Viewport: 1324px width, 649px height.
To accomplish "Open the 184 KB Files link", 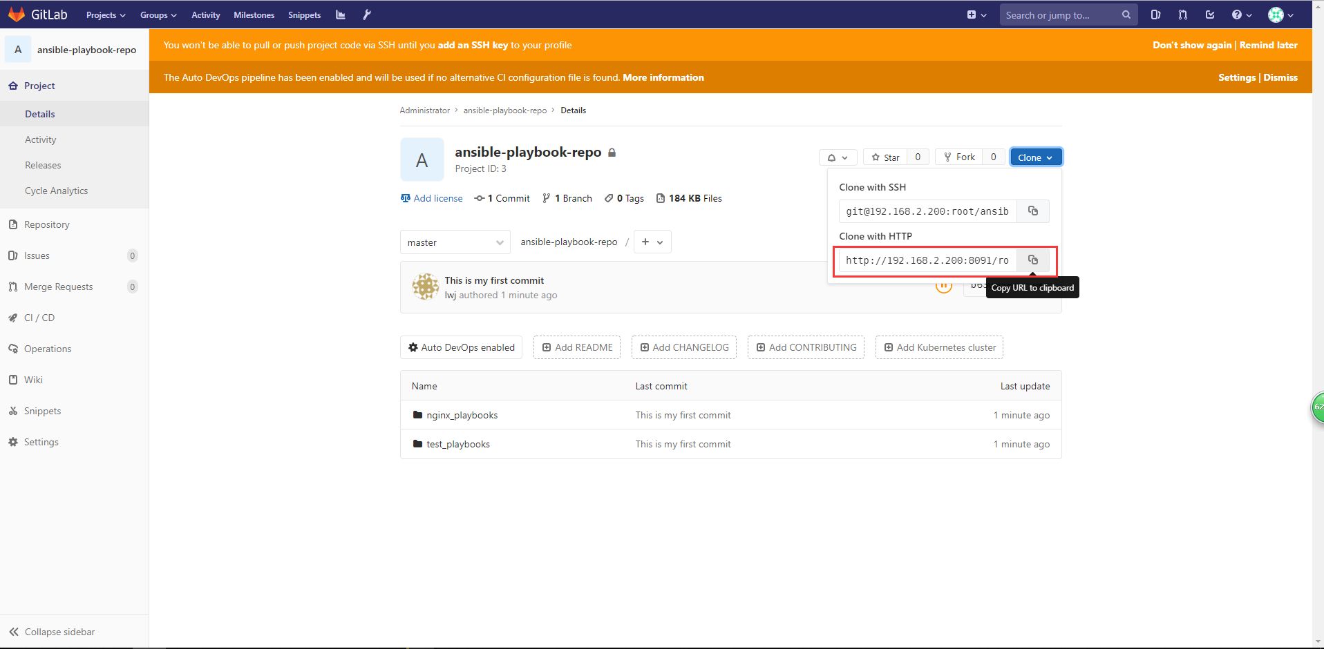I will click(689, 198).
